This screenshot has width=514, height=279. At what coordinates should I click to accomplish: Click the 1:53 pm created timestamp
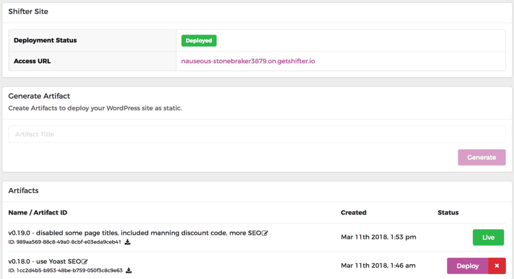click(x=378, y=237)
